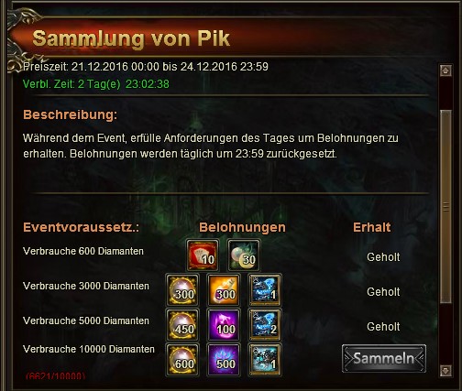Select the purple-blue flame reward showing 500

point(224,360)
